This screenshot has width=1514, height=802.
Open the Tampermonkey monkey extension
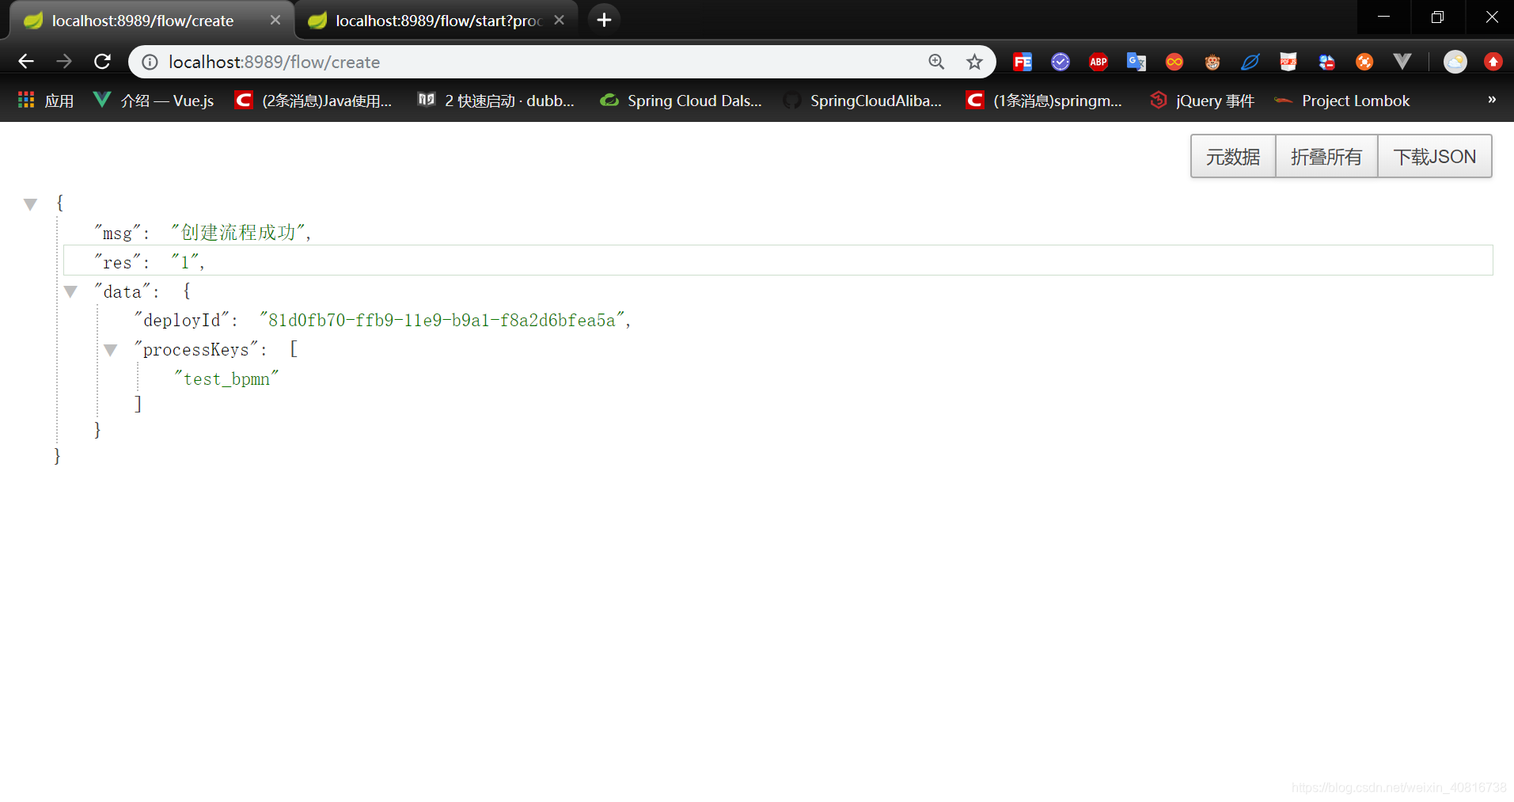[1212, 62]
